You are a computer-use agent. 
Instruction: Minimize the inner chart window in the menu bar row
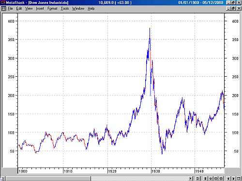(228, 8)
